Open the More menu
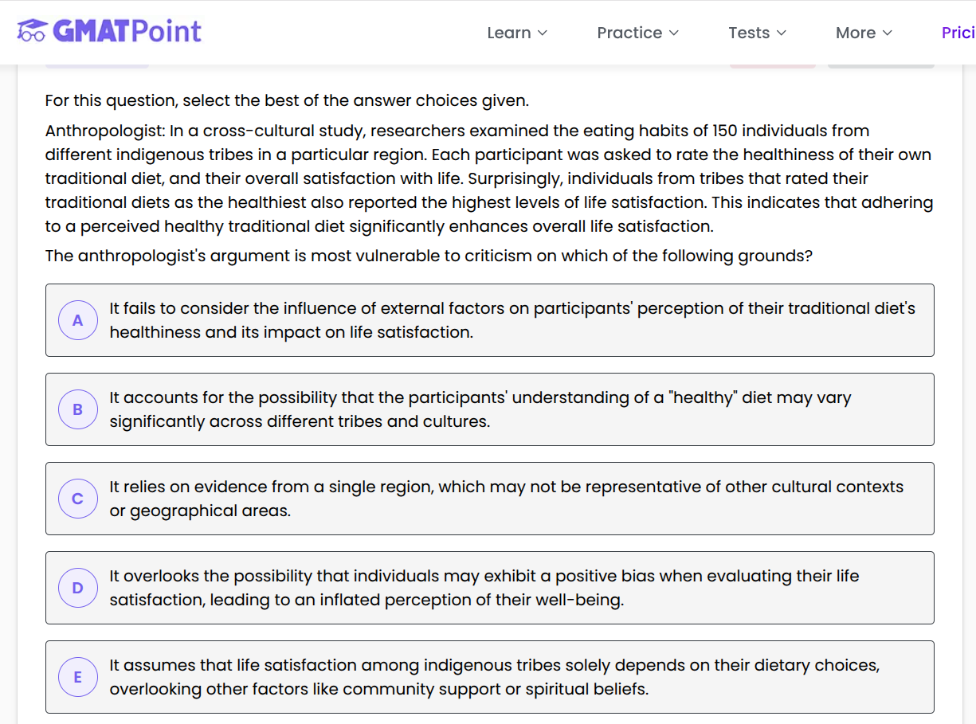976x724 pixels. click(x=856, y=33)
